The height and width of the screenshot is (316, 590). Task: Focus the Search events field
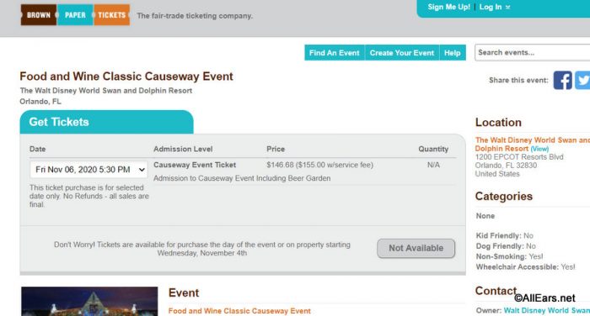point(532,53)
